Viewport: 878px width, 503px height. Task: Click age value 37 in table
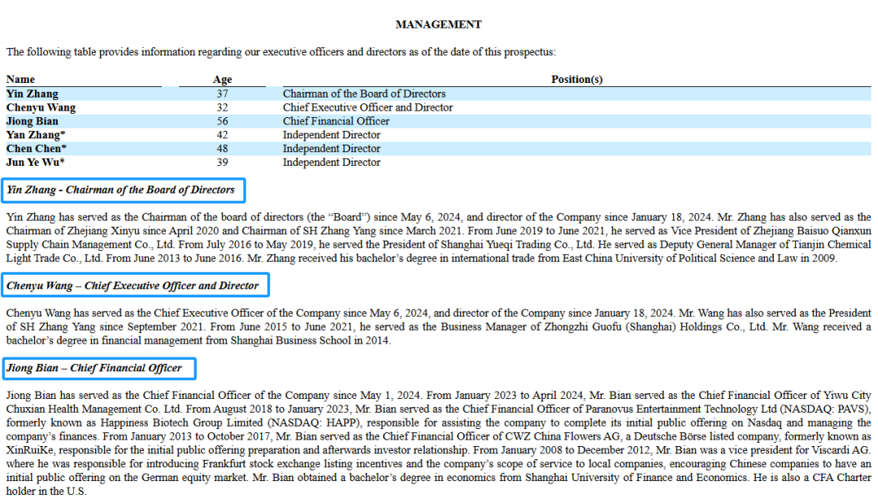(222, 94)
